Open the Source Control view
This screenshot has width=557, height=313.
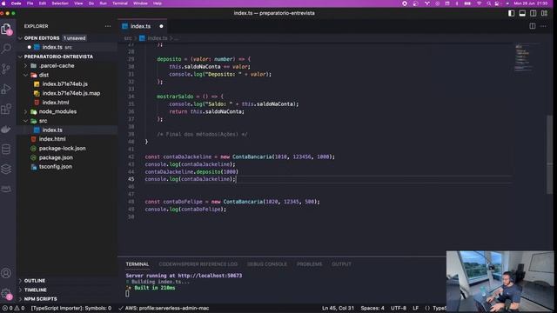[x=6, y=69]
